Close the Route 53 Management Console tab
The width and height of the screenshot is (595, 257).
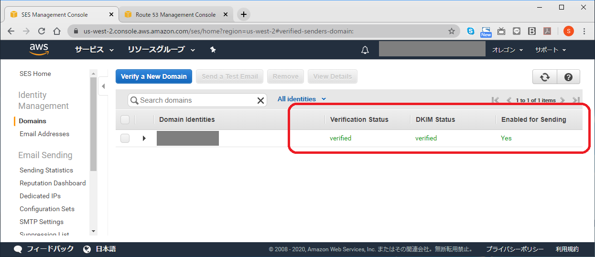(x=225, y=15)
